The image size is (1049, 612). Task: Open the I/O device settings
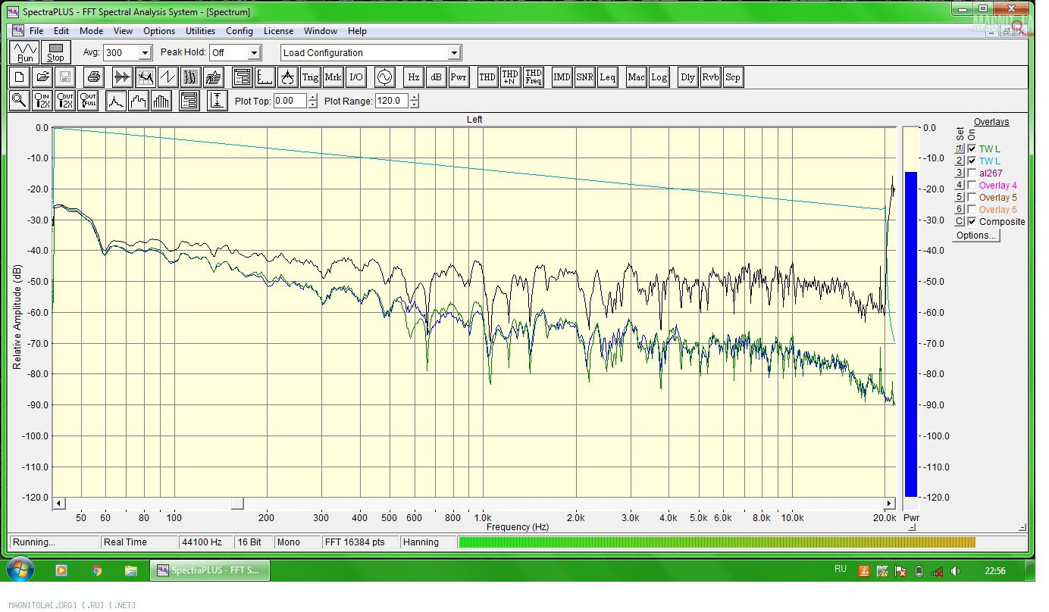356,77
